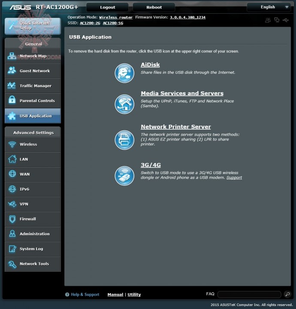
Task: Click the Help & Support question icon
Action: 67,294
